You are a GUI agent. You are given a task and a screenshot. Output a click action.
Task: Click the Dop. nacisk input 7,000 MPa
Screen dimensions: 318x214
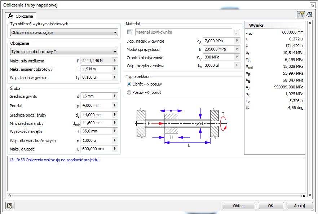[218, 41]
